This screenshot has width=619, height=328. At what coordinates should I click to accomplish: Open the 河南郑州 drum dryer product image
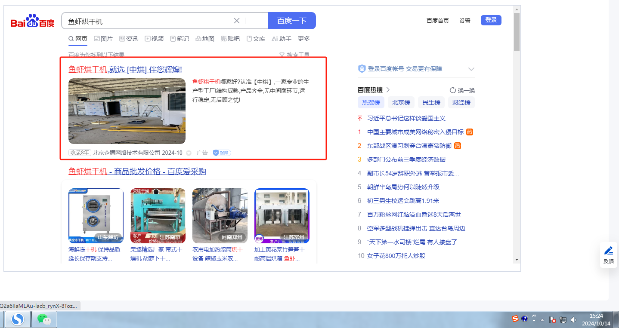pyautogui.click(x=220, y=216)
